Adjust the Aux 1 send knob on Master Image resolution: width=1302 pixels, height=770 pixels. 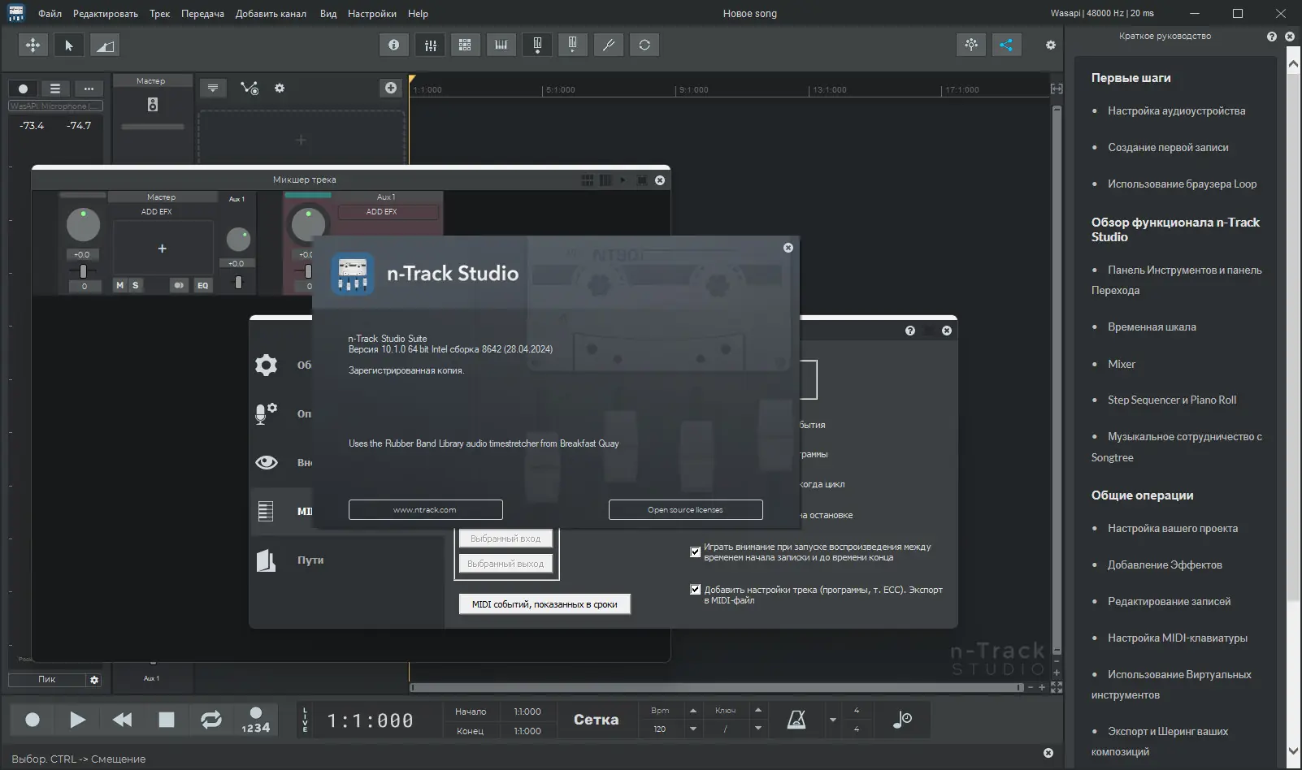click(x=238, y=240)
